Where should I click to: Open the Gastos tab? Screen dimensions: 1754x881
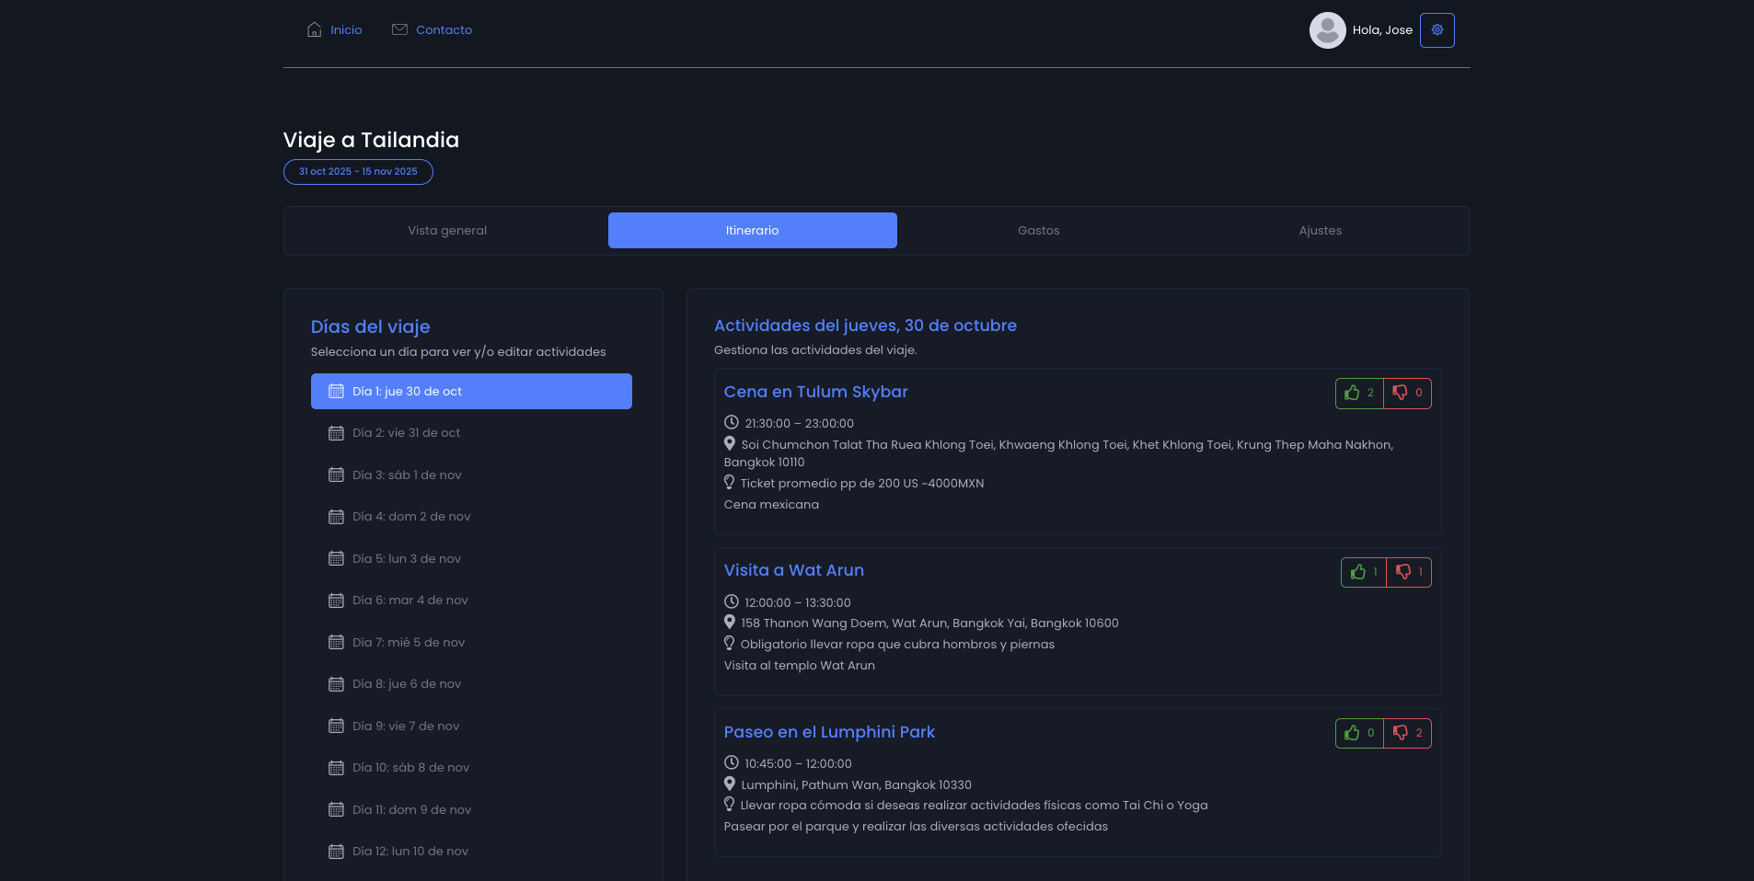(x=1038, y=231)
